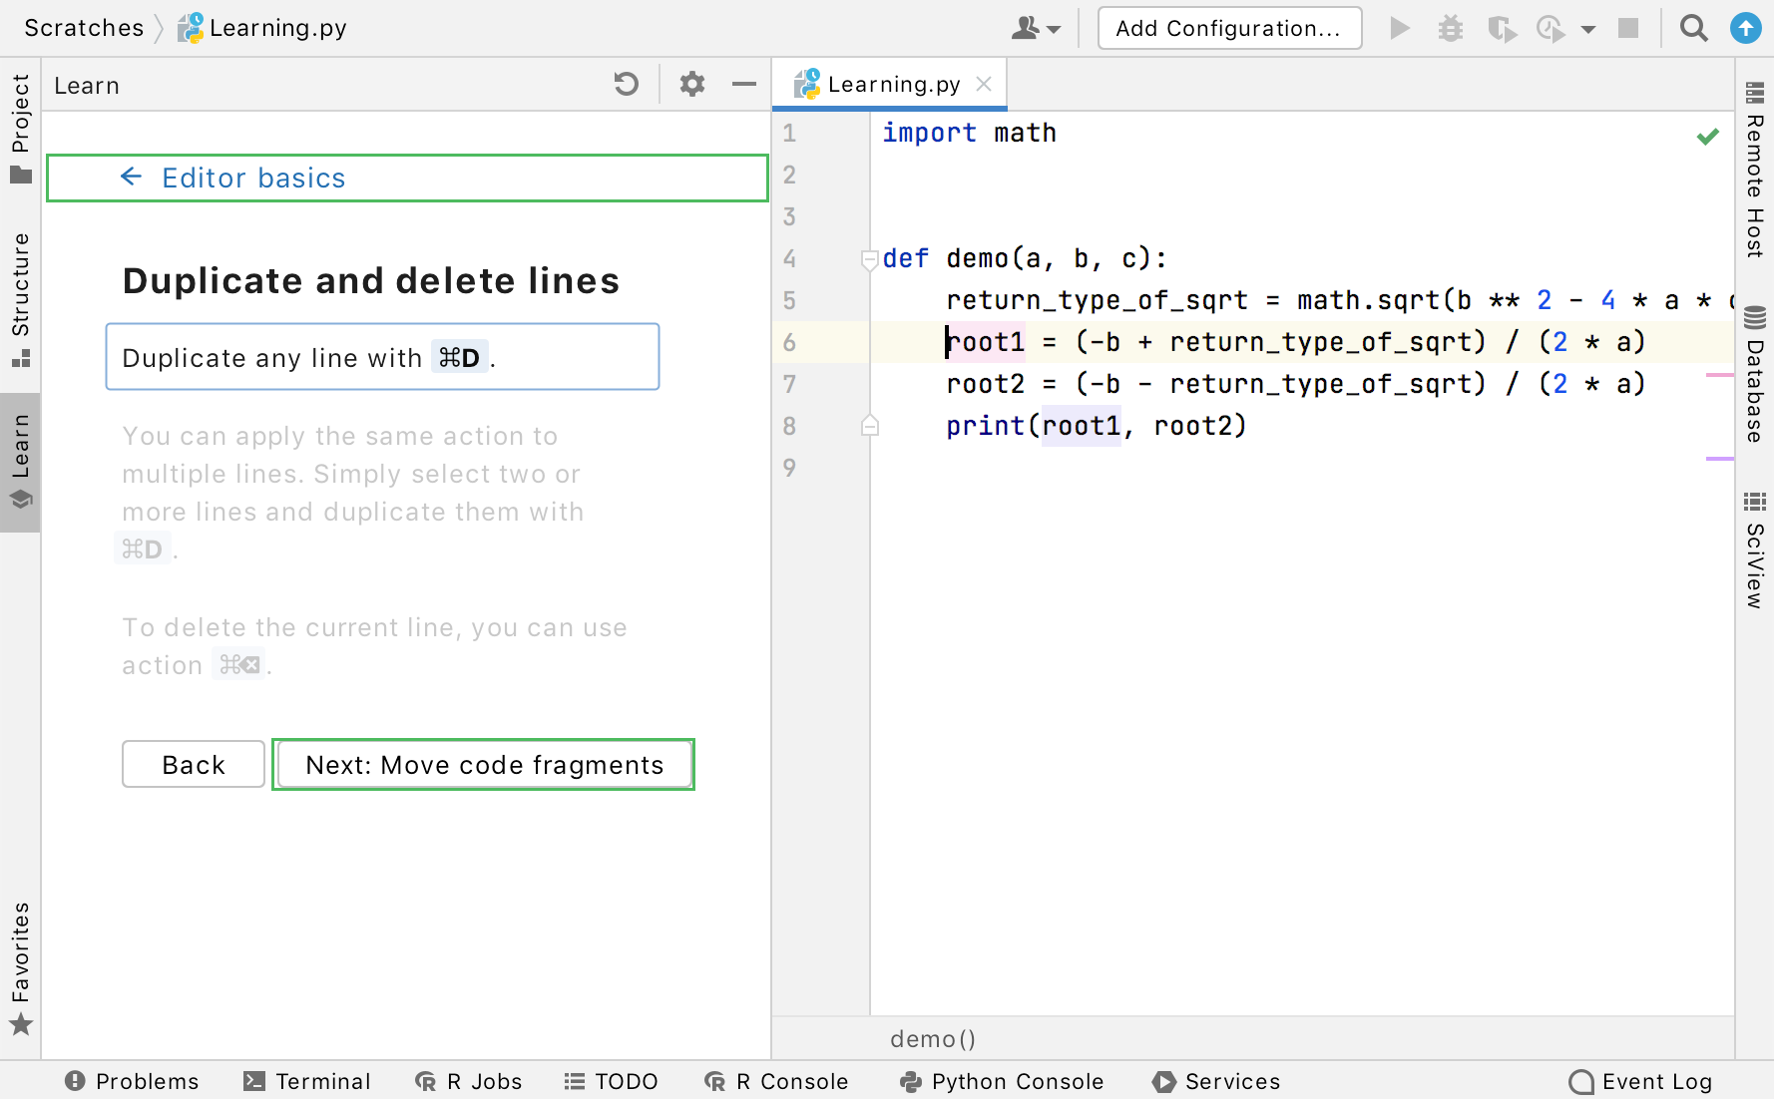
Task: Hide the Learn panel with minimize dash
Action: [743, 85]
